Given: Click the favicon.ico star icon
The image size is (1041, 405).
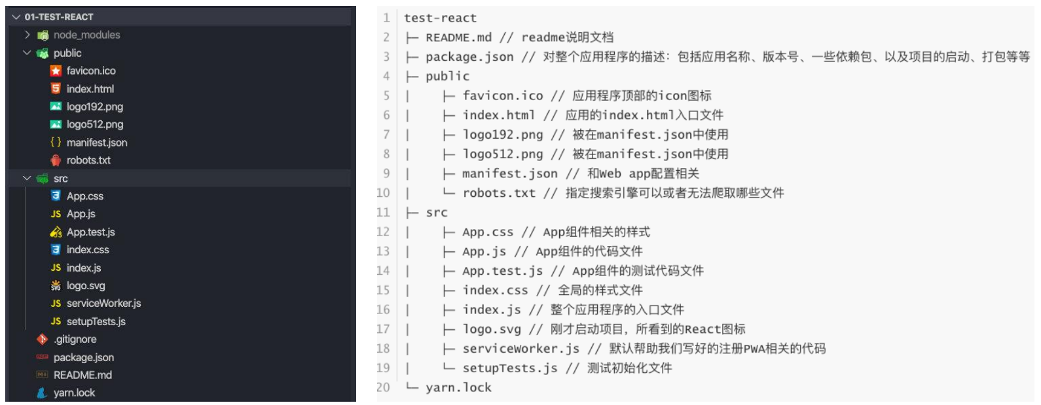Looking at the screenshot, I should pos(56,71).
